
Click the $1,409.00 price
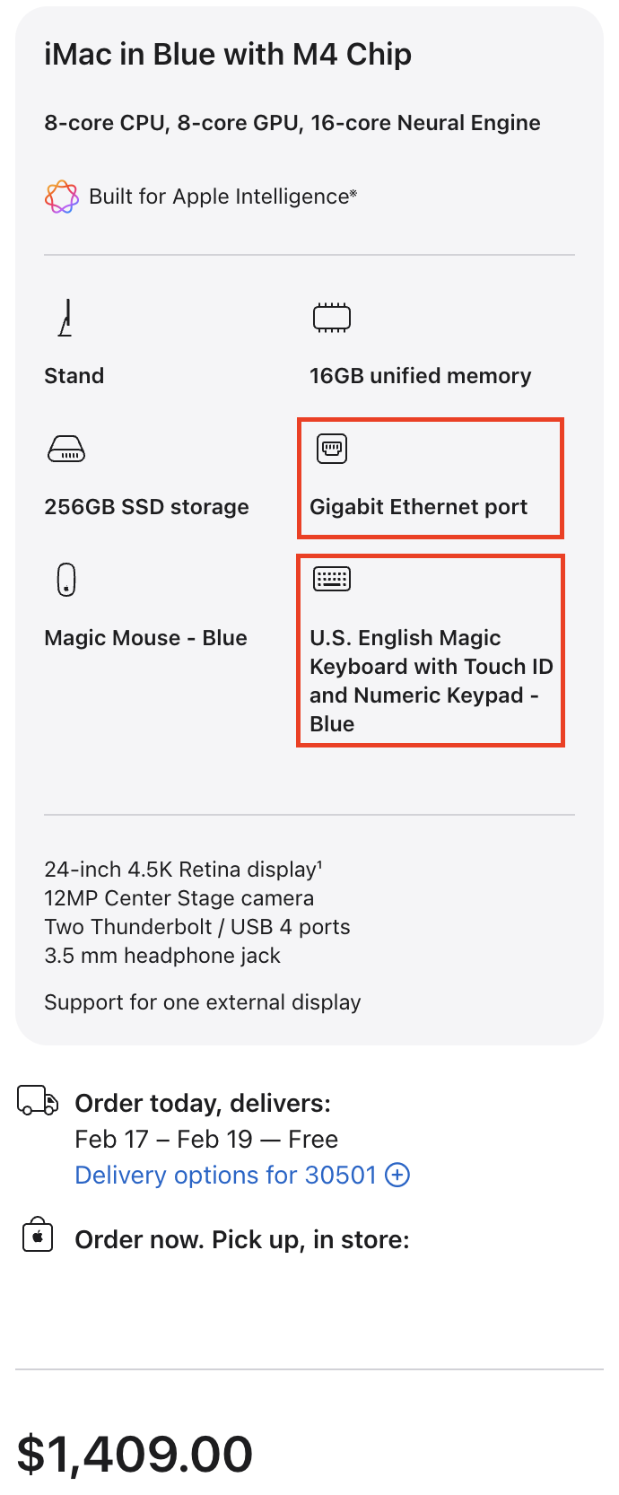(x=135, y=1454)
